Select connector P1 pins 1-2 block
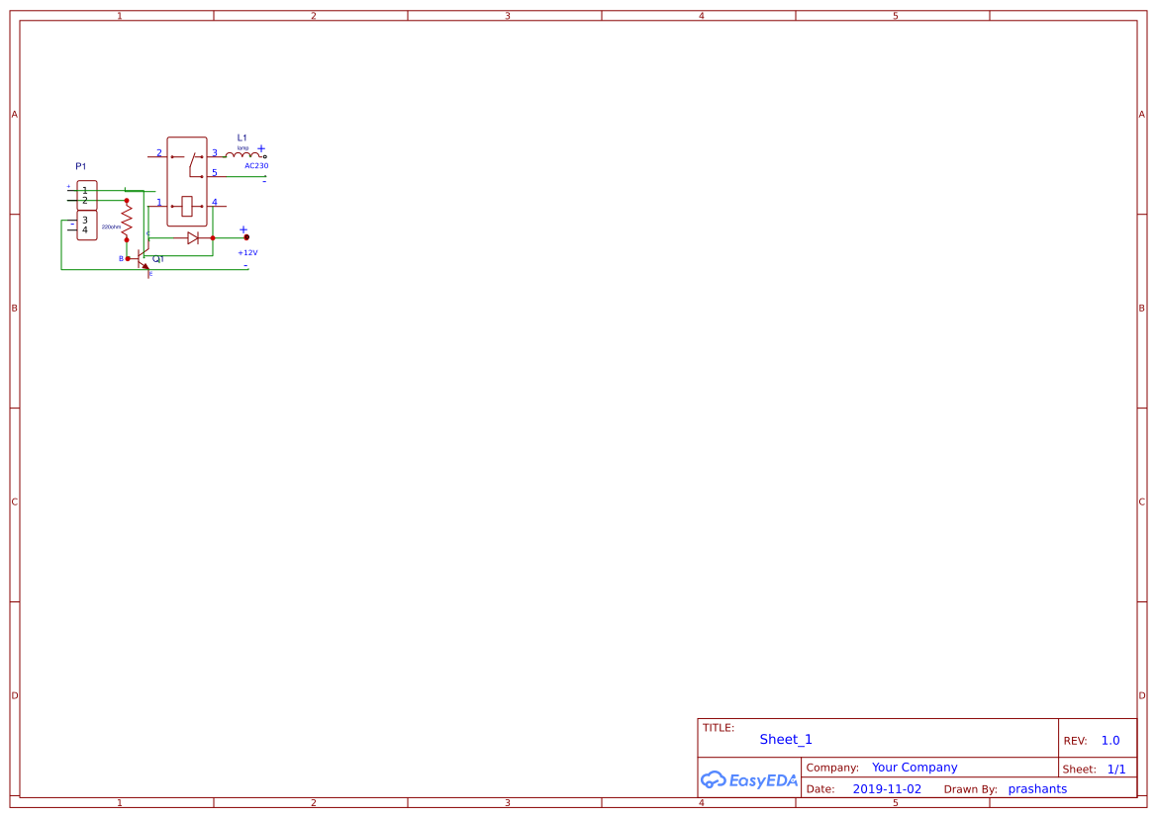The height and width of the screenshot is (818, 1157). tap(87, 194)
